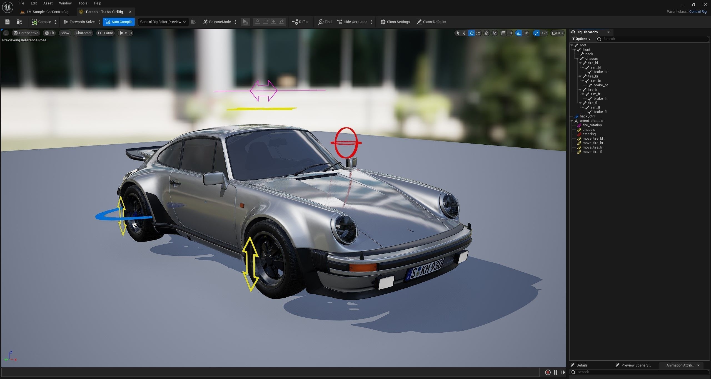Open the viewport Character menu
711x379 pixels.
tap(83, 33)
